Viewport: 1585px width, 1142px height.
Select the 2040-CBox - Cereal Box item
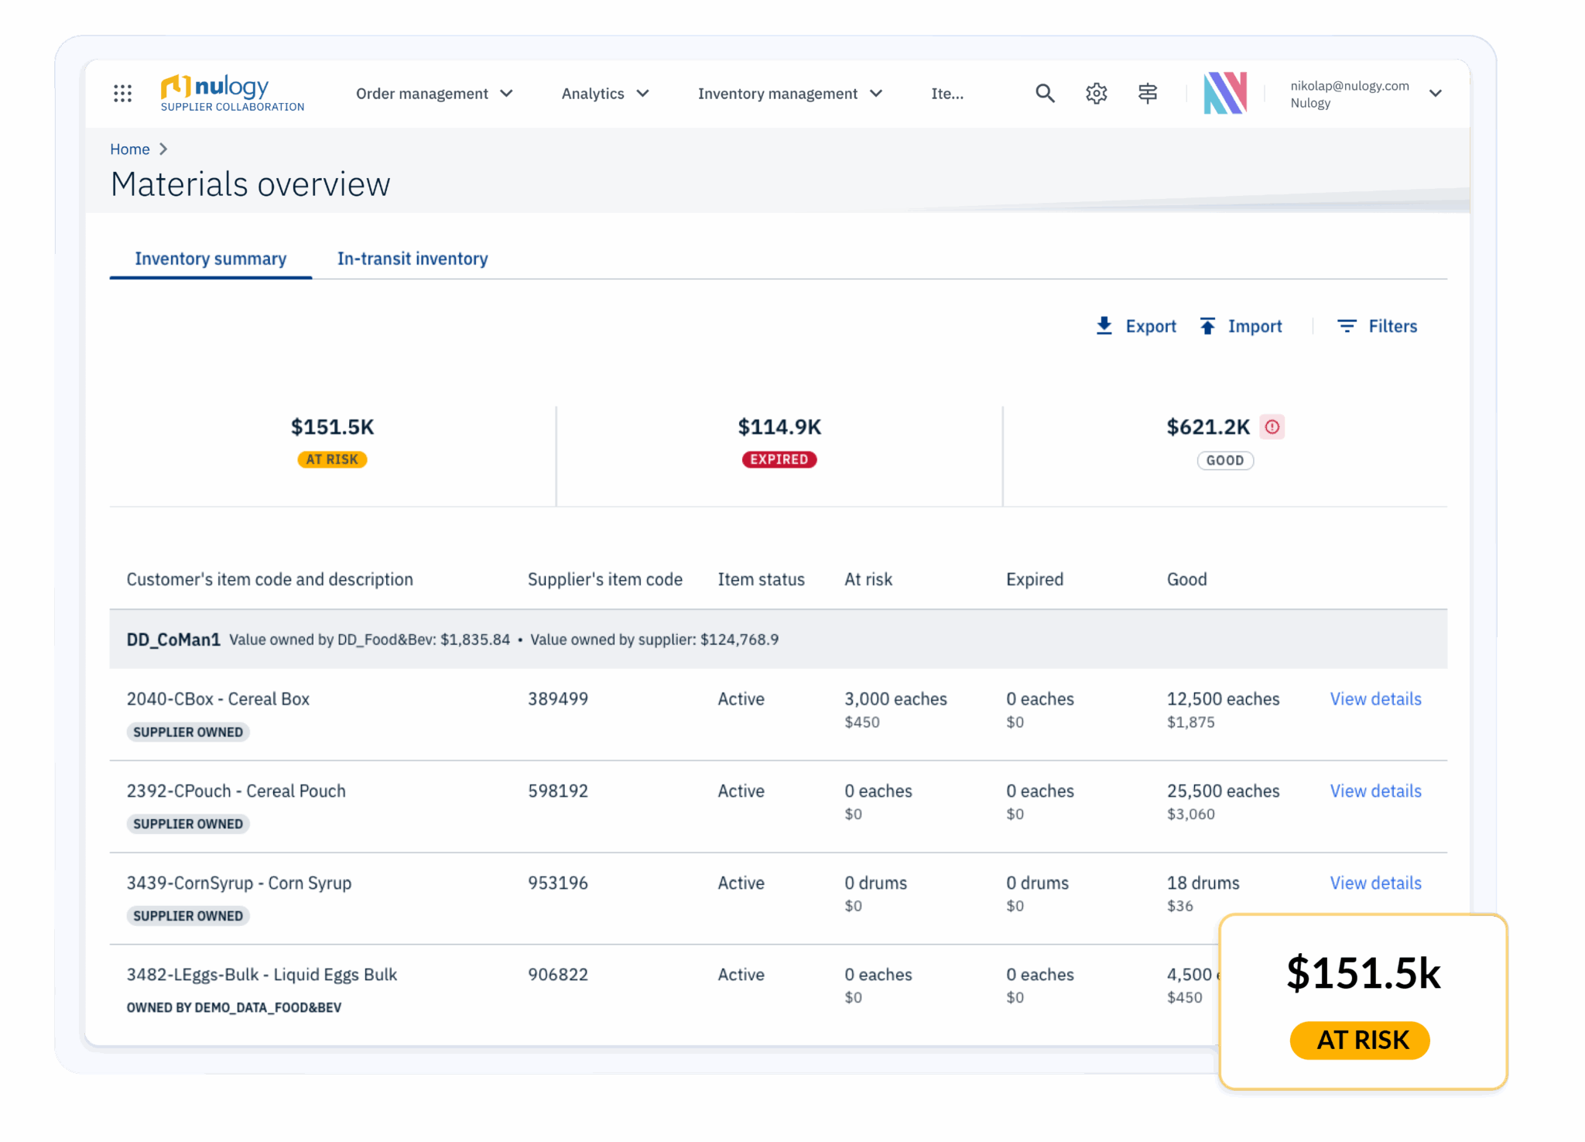coord(217,699)
